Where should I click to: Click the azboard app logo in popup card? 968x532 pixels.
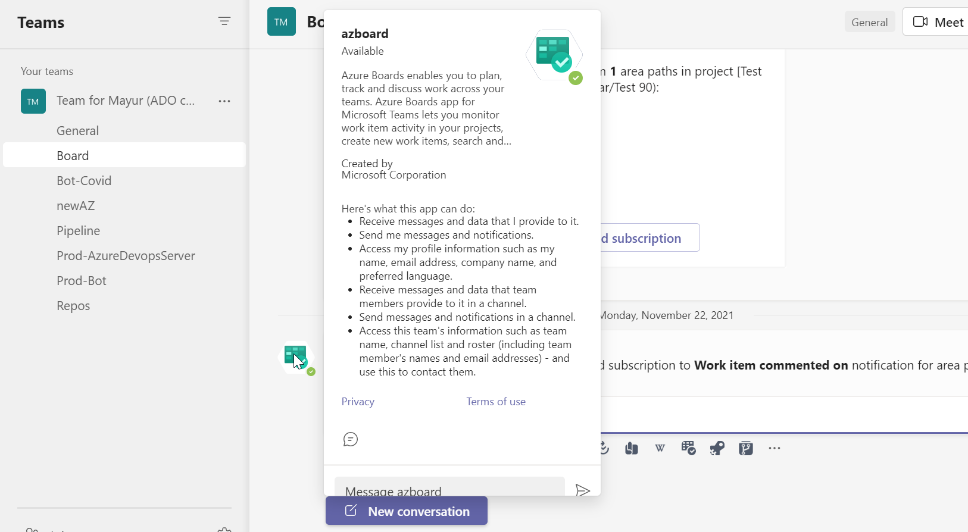point(554,55)
